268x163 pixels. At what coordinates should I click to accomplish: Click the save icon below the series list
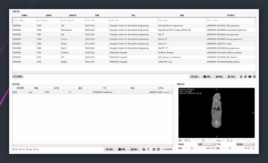[x=158, y=150]
